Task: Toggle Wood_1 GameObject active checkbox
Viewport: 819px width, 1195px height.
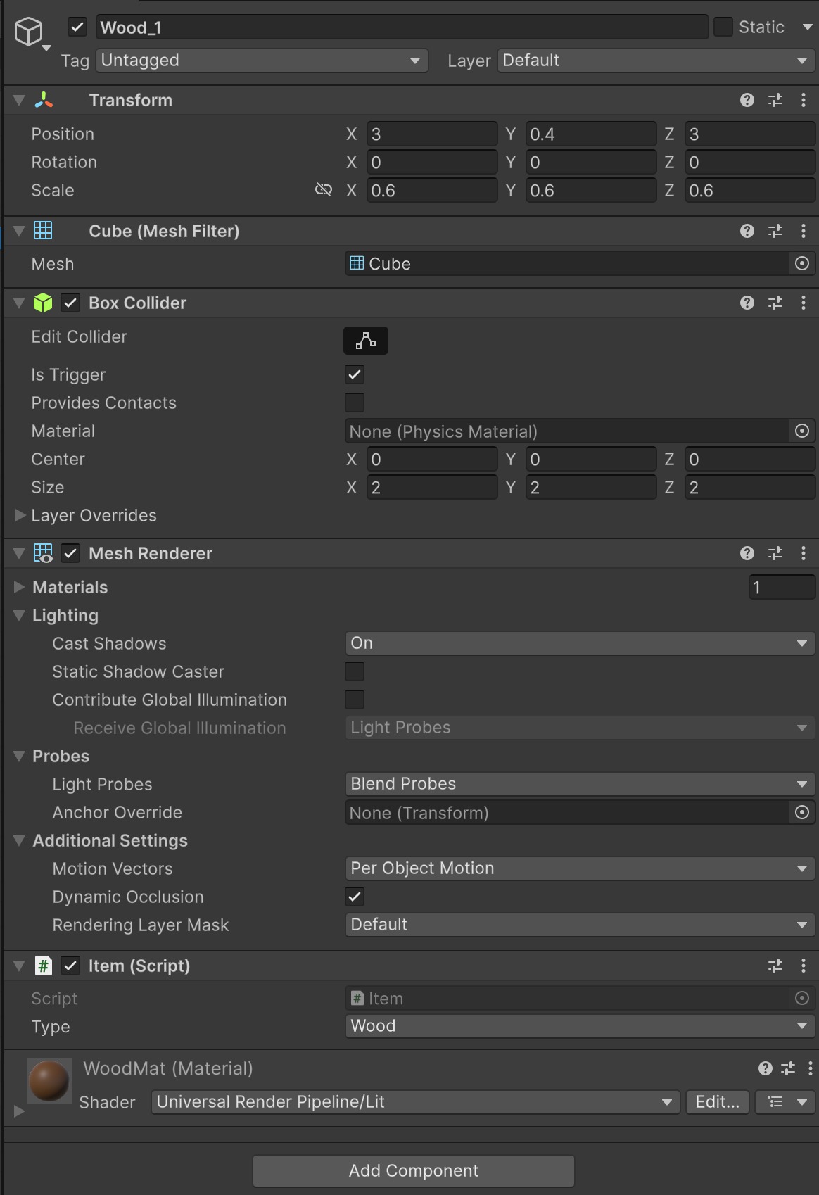Action: [77, 27]
